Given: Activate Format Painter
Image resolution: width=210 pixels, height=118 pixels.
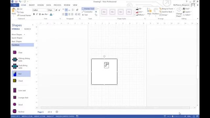Looking at the screenshot, I should click(24, 15).
